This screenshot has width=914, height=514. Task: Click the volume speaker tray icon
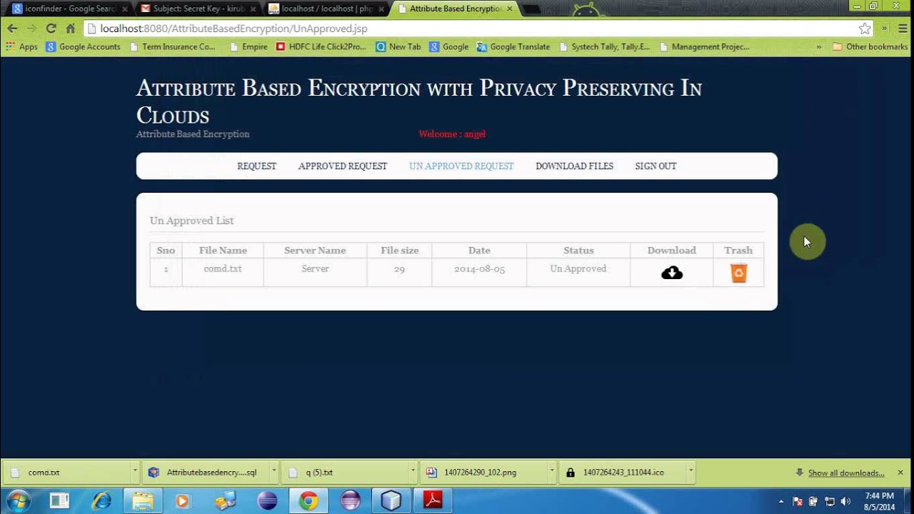[x=845, y=501]
